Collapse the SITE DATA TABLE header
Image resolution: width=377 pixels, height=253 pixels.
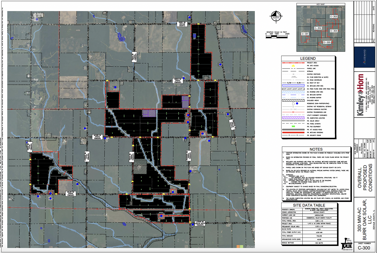(310, 205)
